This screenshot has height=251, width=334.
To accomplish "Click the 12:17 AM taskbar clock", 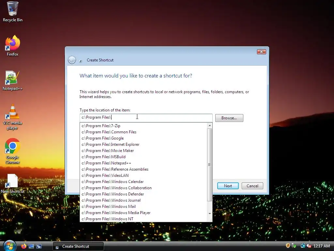I will (321, 246).
